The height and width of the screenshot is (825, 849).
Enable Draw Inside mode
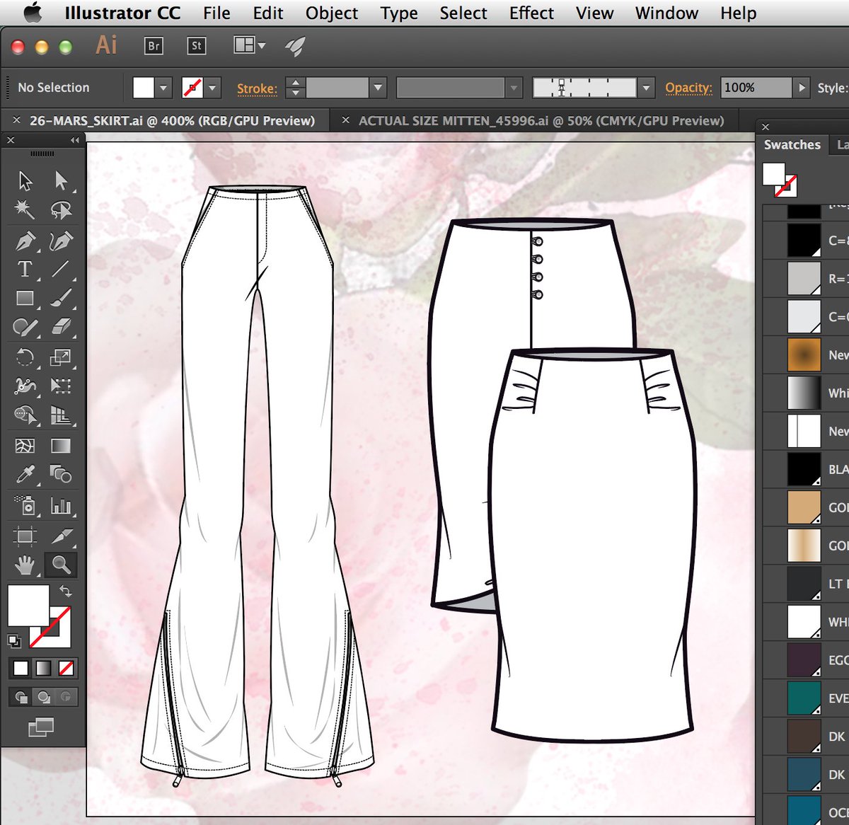click(65, 697)
